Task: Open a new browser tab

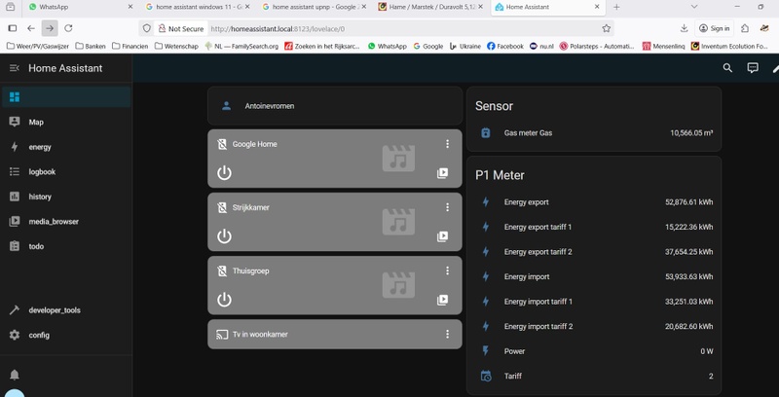Action: pos(616,7)
